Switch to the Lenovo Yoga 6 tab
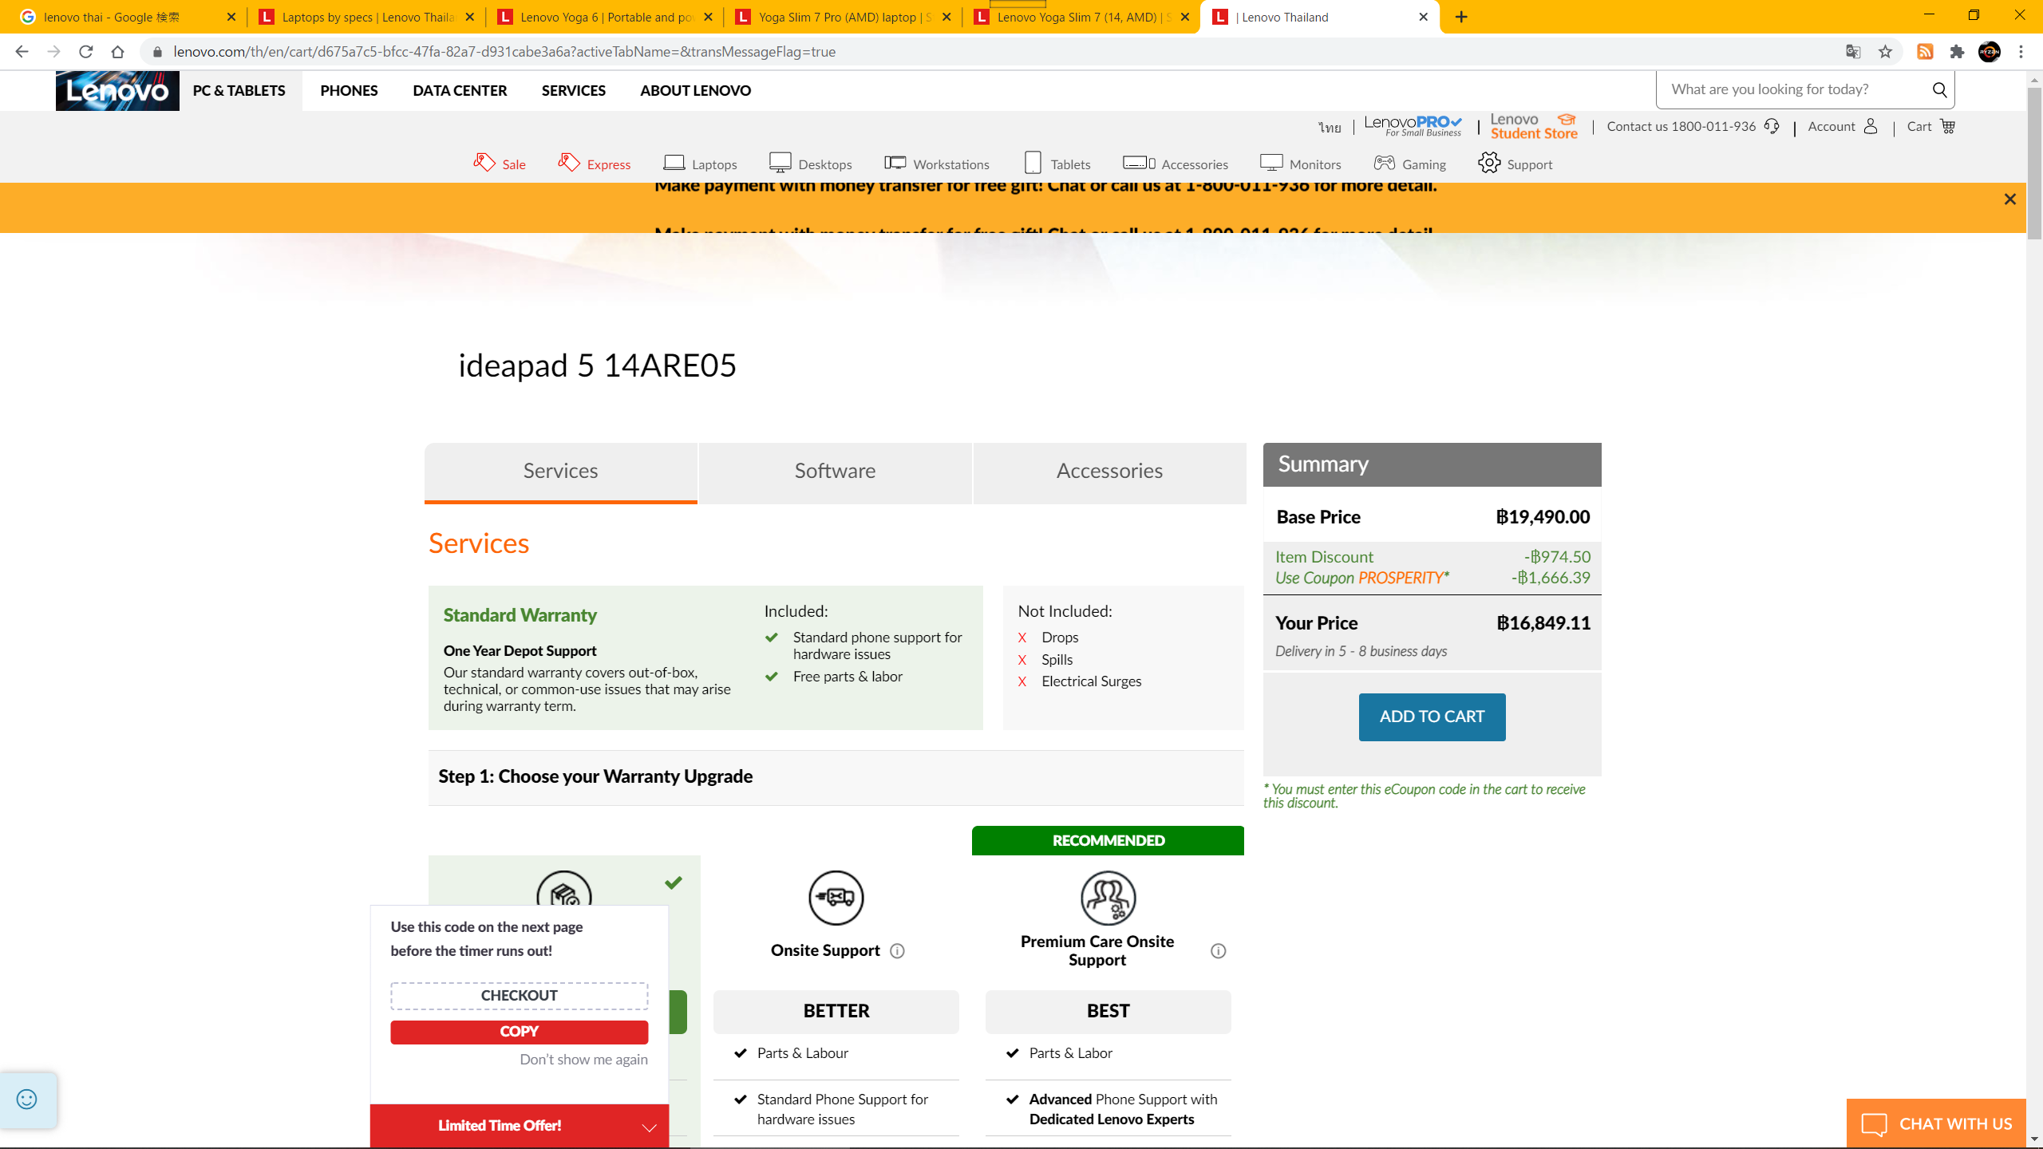 (x=605, y=17)
